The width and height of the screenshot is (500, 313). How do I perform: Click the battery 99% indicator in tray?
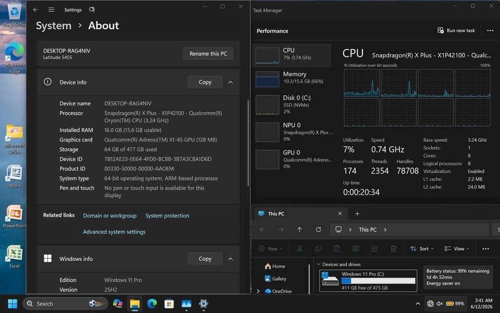click(x=455, y=304)
